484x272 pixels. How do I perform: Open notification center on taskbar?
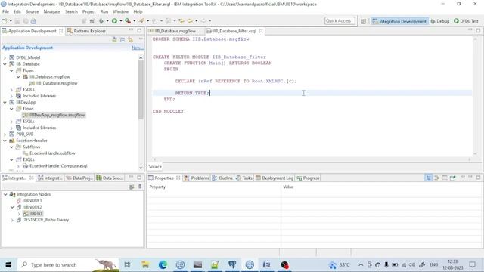pyautogui.click(x=472, y=264)
